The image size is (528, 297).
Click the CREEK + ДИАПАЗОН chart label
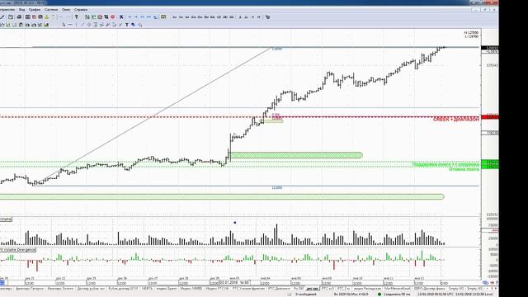click(x=456, y=119)
